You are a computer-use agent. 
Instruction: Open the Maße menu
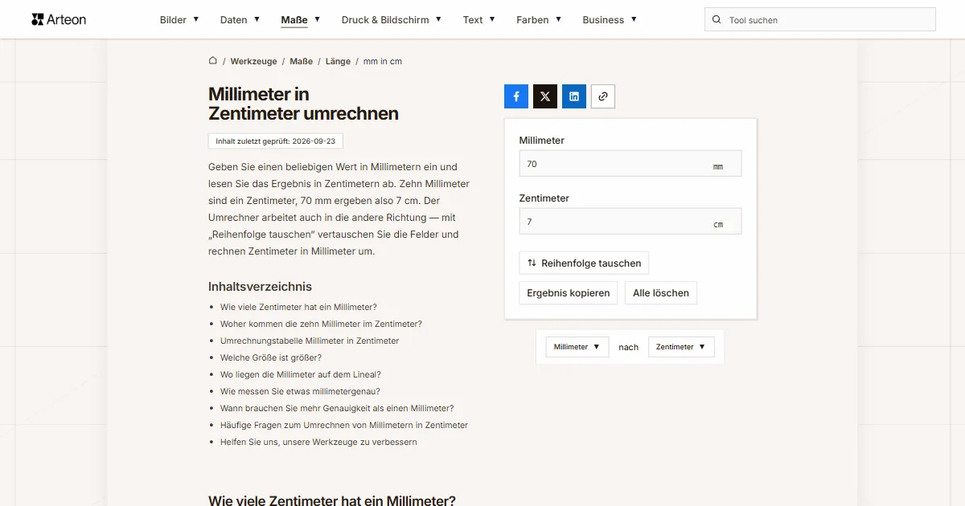(x=301, y=19)
